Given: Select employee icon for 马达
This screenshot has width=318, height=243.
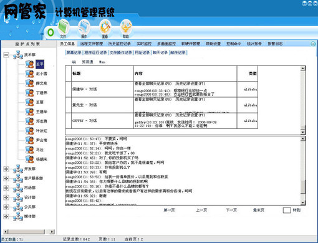Looking at the screenshot, I should coord(29,150).
